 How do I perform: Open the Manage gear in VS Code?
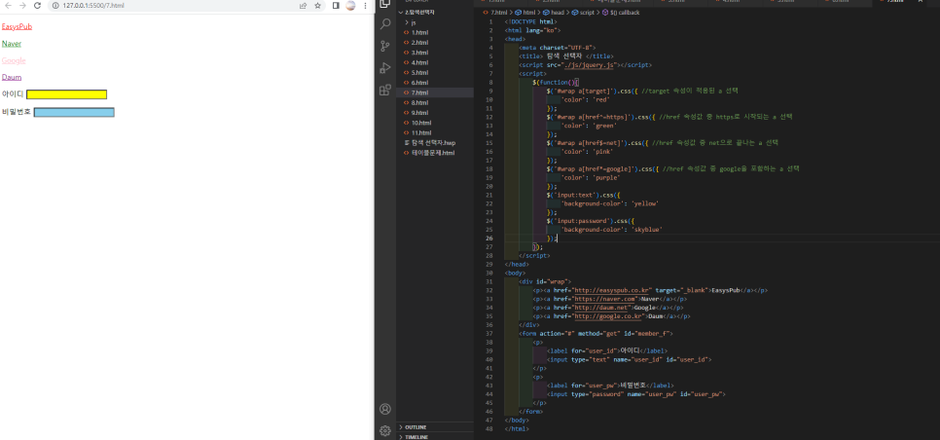pyautogui.click(x=385, y=430)
